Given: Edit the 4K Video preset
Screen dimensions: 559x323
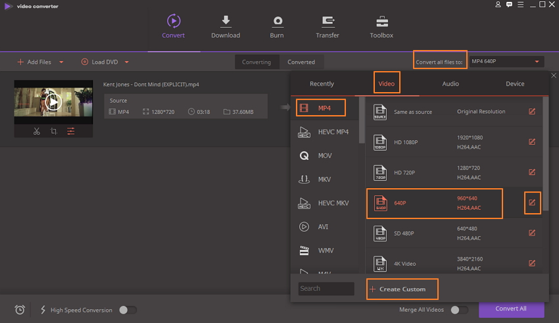Looking at the screenshot, I should click(532, 263).
